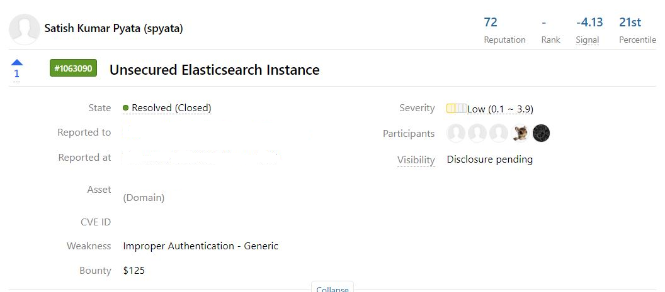
Task: Open Satish Kumar Pyata's profile avatar
Action: (24, 29)
